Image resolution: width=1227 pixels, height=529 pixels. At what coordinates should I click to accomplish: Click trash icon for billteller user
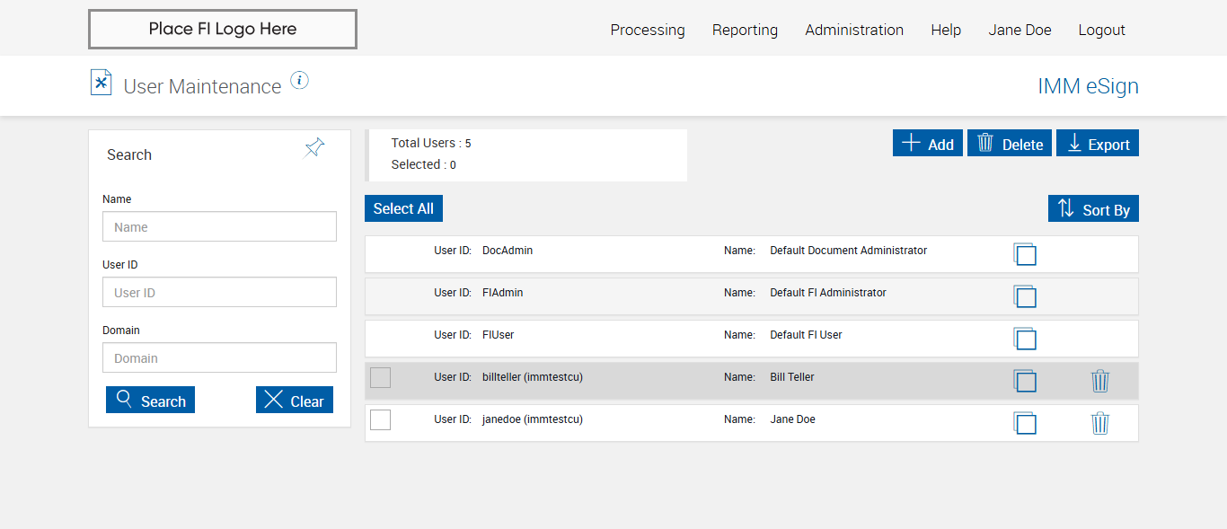point(1099,382)
